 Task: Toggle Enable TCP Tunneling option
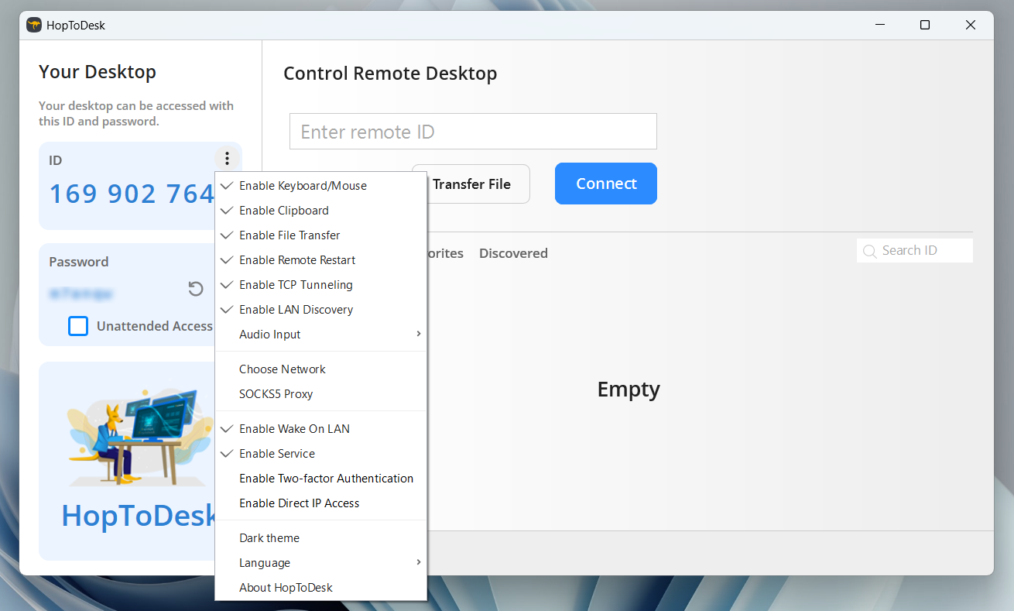[320, 285]
